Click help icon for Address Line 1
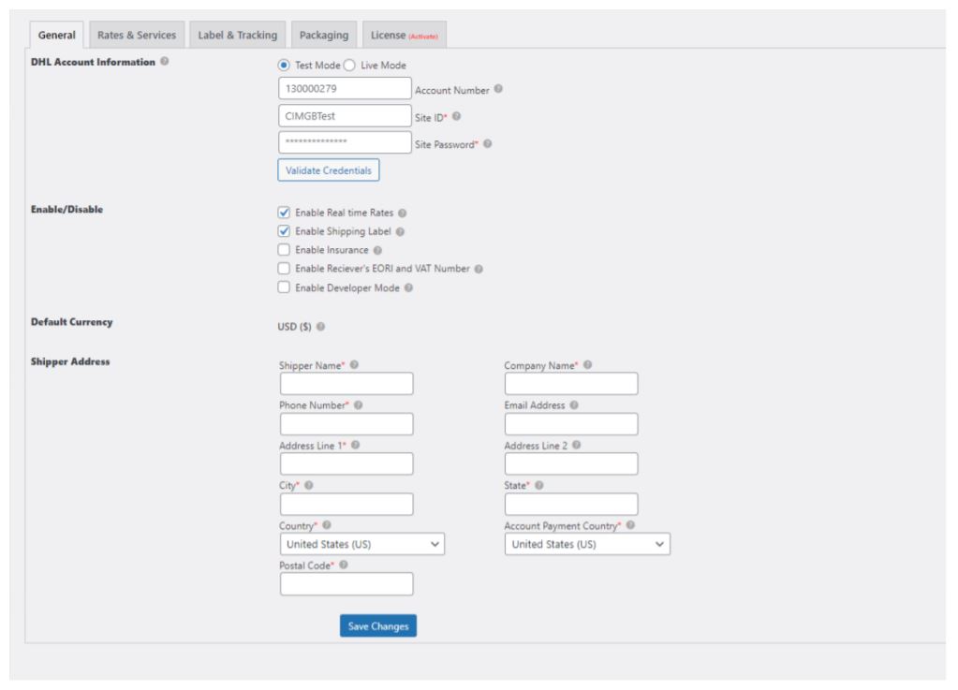The image size is (958, 690). click(x=356, y=445)
